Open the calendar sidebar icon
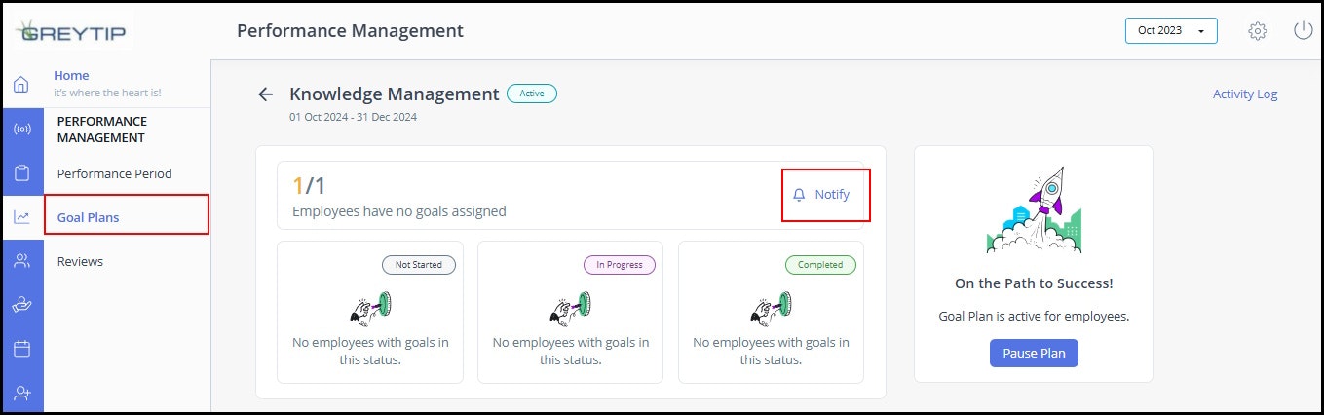The width and height of the screenshot is (1324, 415). [21, 349]
